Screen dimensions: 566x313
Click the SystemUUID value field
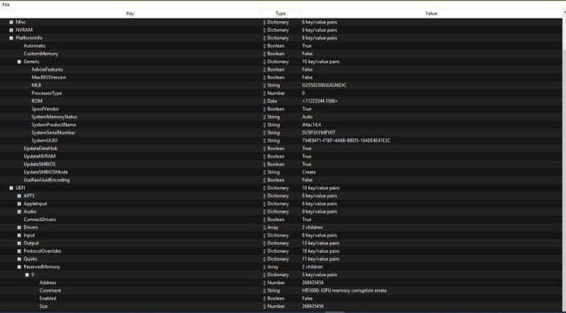click(346, 141)
